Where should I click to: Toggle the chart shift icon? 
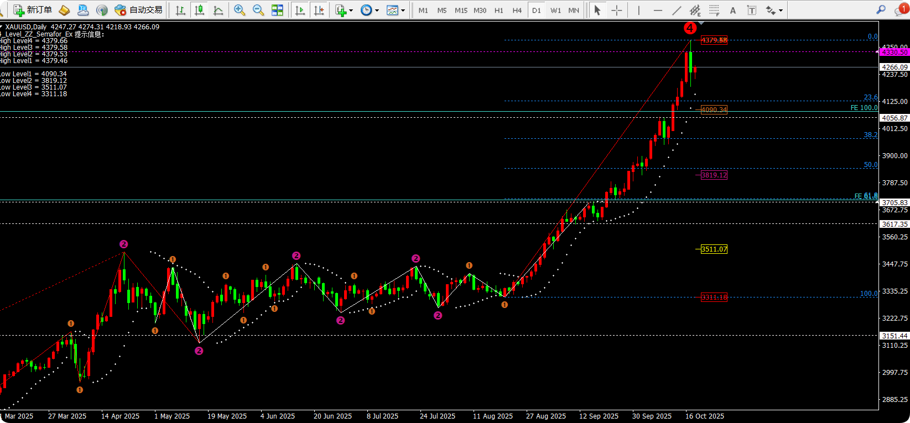pos(319,10)
